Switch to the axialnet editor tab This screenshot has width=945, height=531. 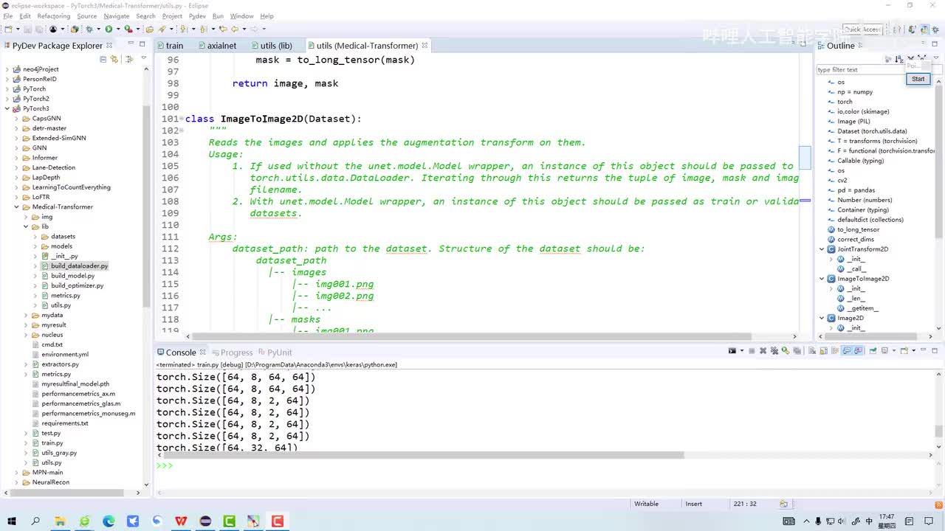tap(216, 46)
